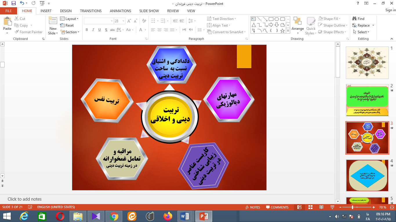Open Reading View from status bar
Image resolution: width=396 pixels, height=222 pixels.
click(321, 207)
